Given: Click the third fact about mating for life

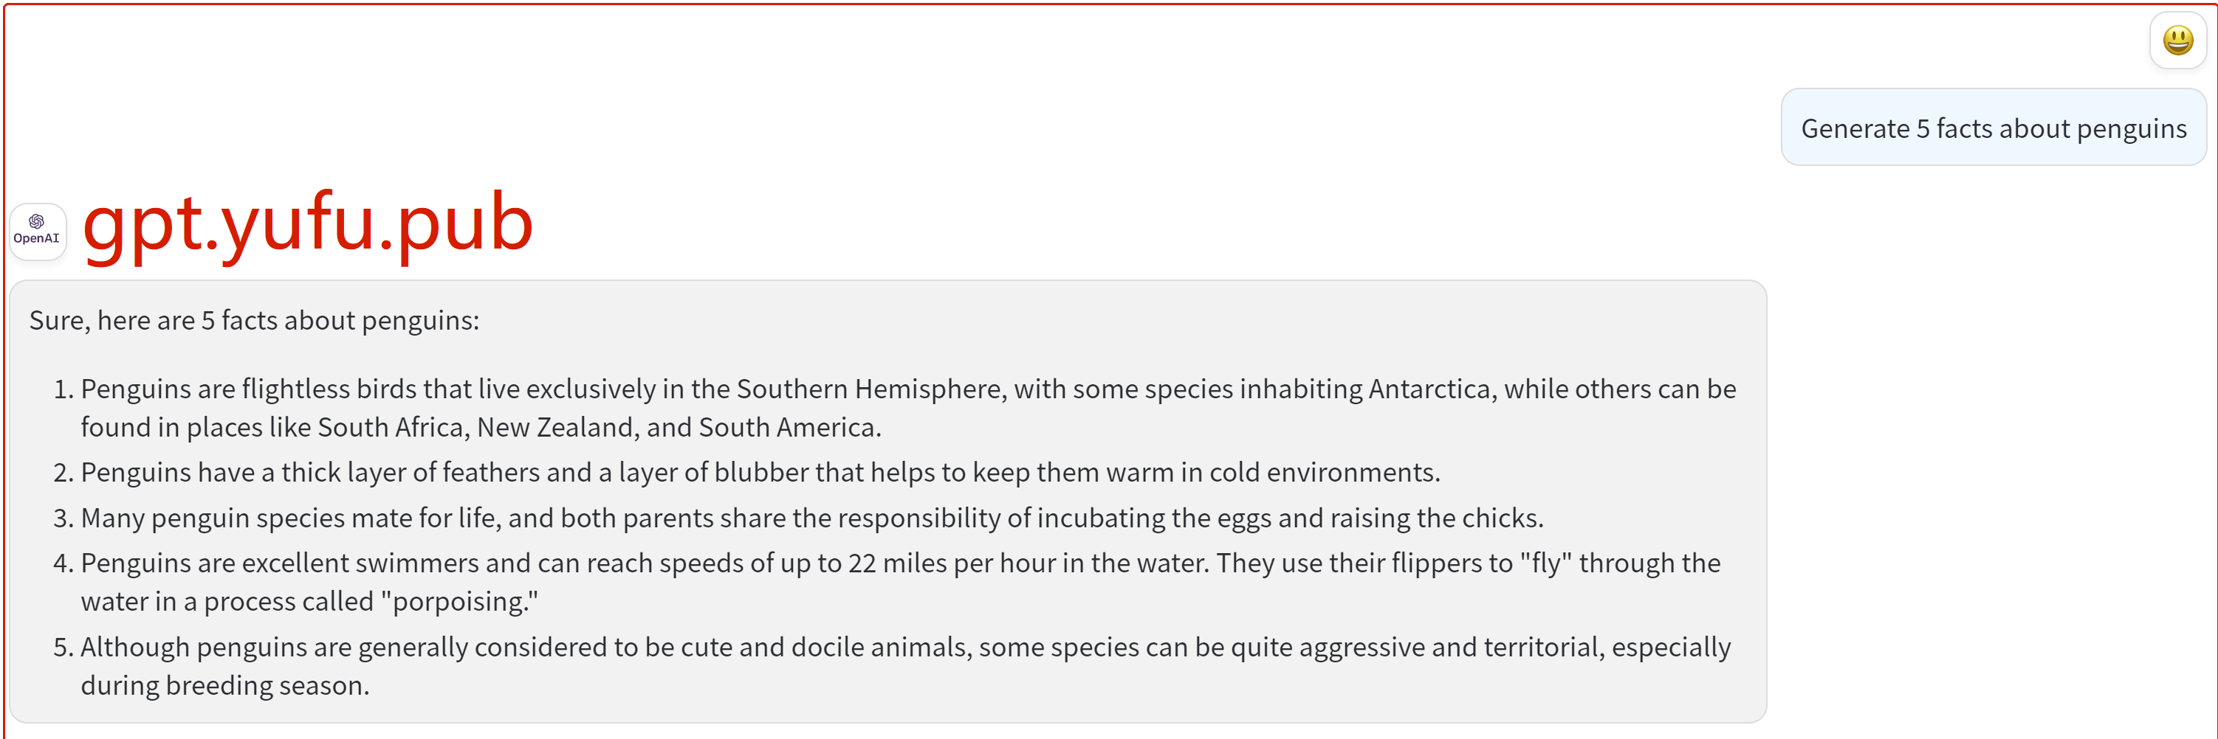Looking at the screenshot, I should click(x=812, y=518).
